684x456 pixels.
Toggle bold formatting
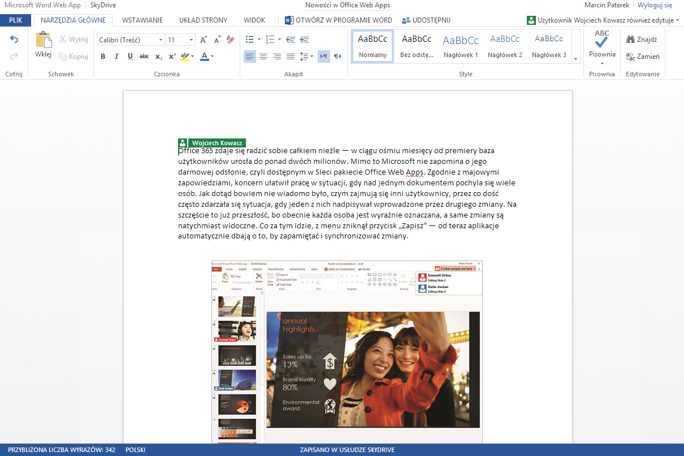click(x=103, y=56)
